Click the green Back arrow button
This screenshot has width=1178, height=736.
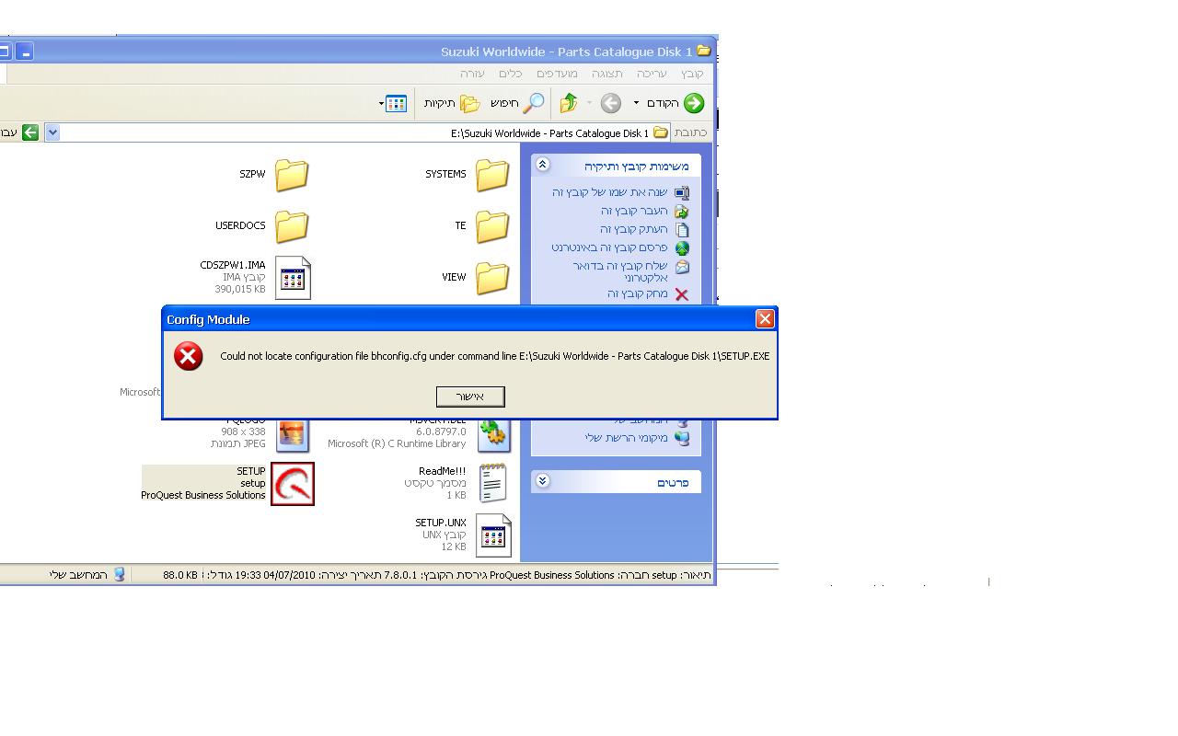tap(693, 103)
